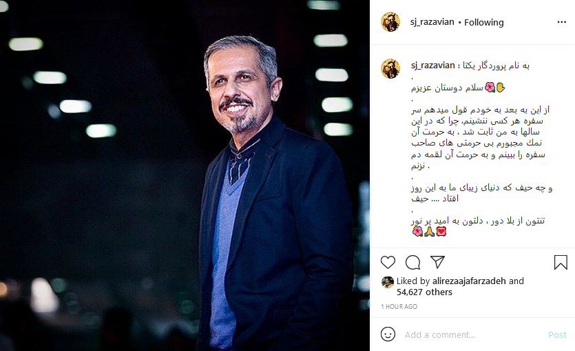
Task: Open comments with the speech bubble icon
Action: 412,262
